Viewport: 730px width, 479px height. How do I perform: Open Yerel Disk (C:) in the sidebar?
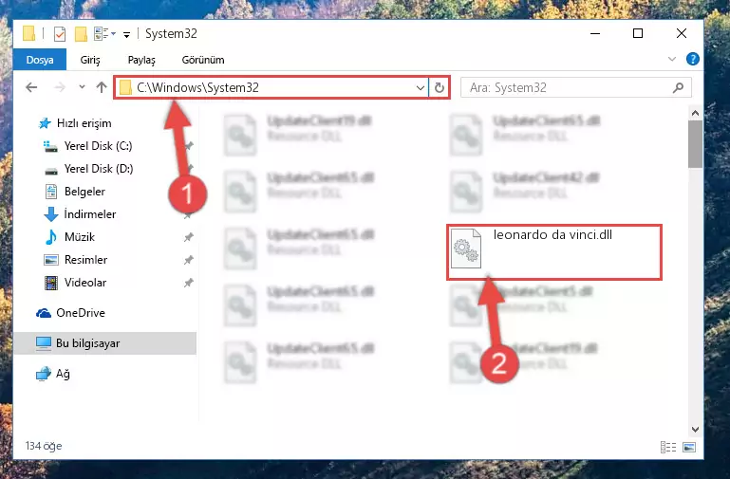click(98, 146)
